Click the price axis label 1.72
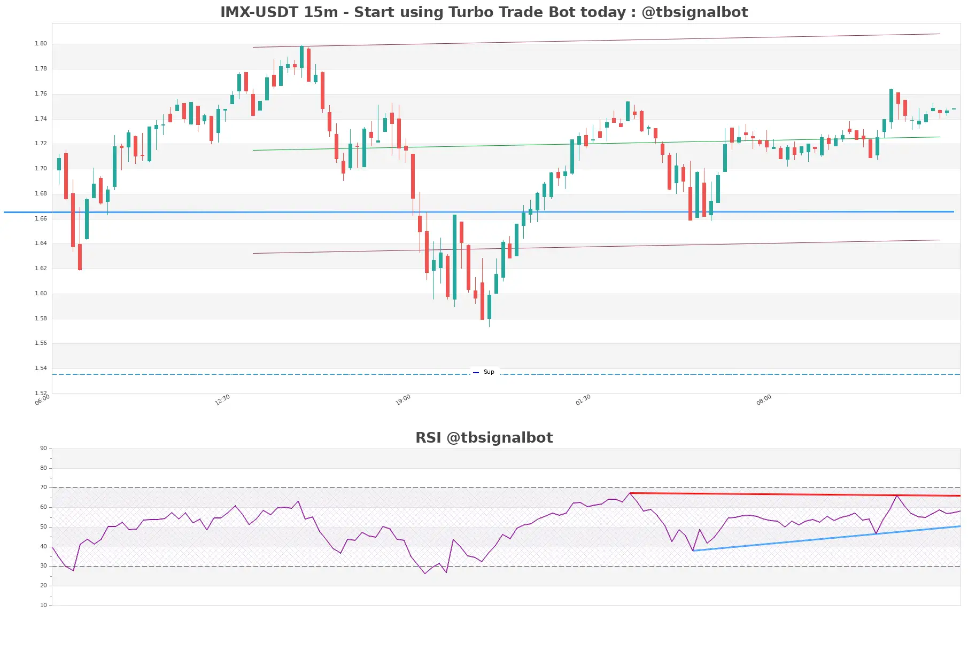Screen dimensions: 968x645 (41, 144)
